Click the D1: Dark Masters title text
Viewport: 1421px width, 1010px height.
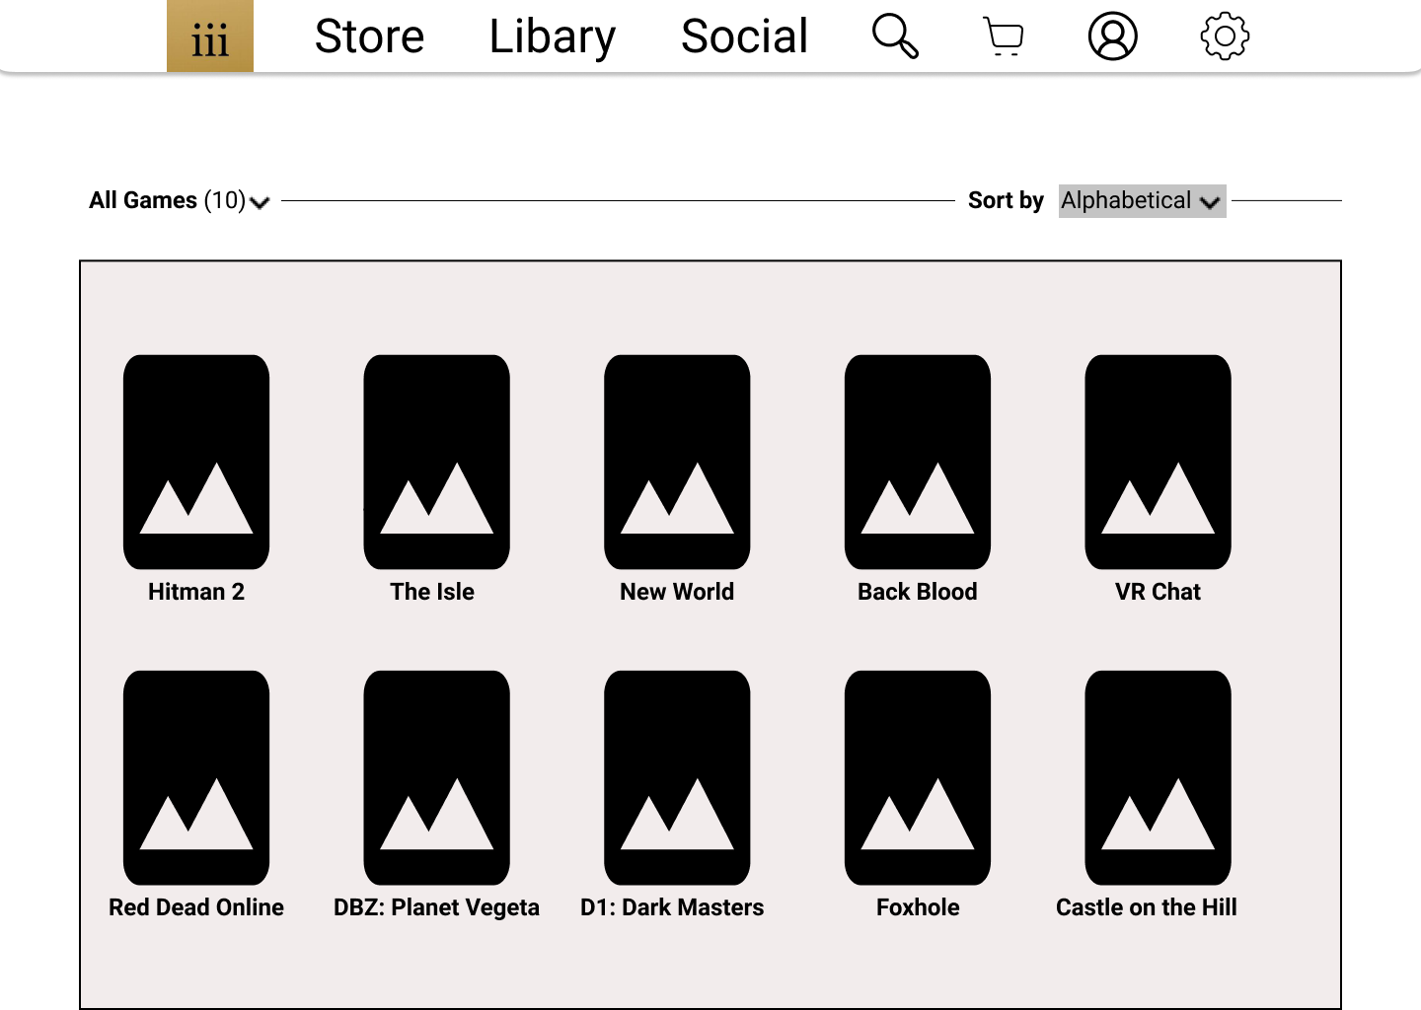pyautogui.click(x=672, y=907)
